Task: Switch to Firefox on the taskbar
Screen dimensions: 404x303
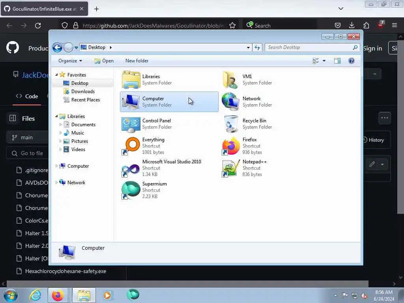Action: [58, 295]
